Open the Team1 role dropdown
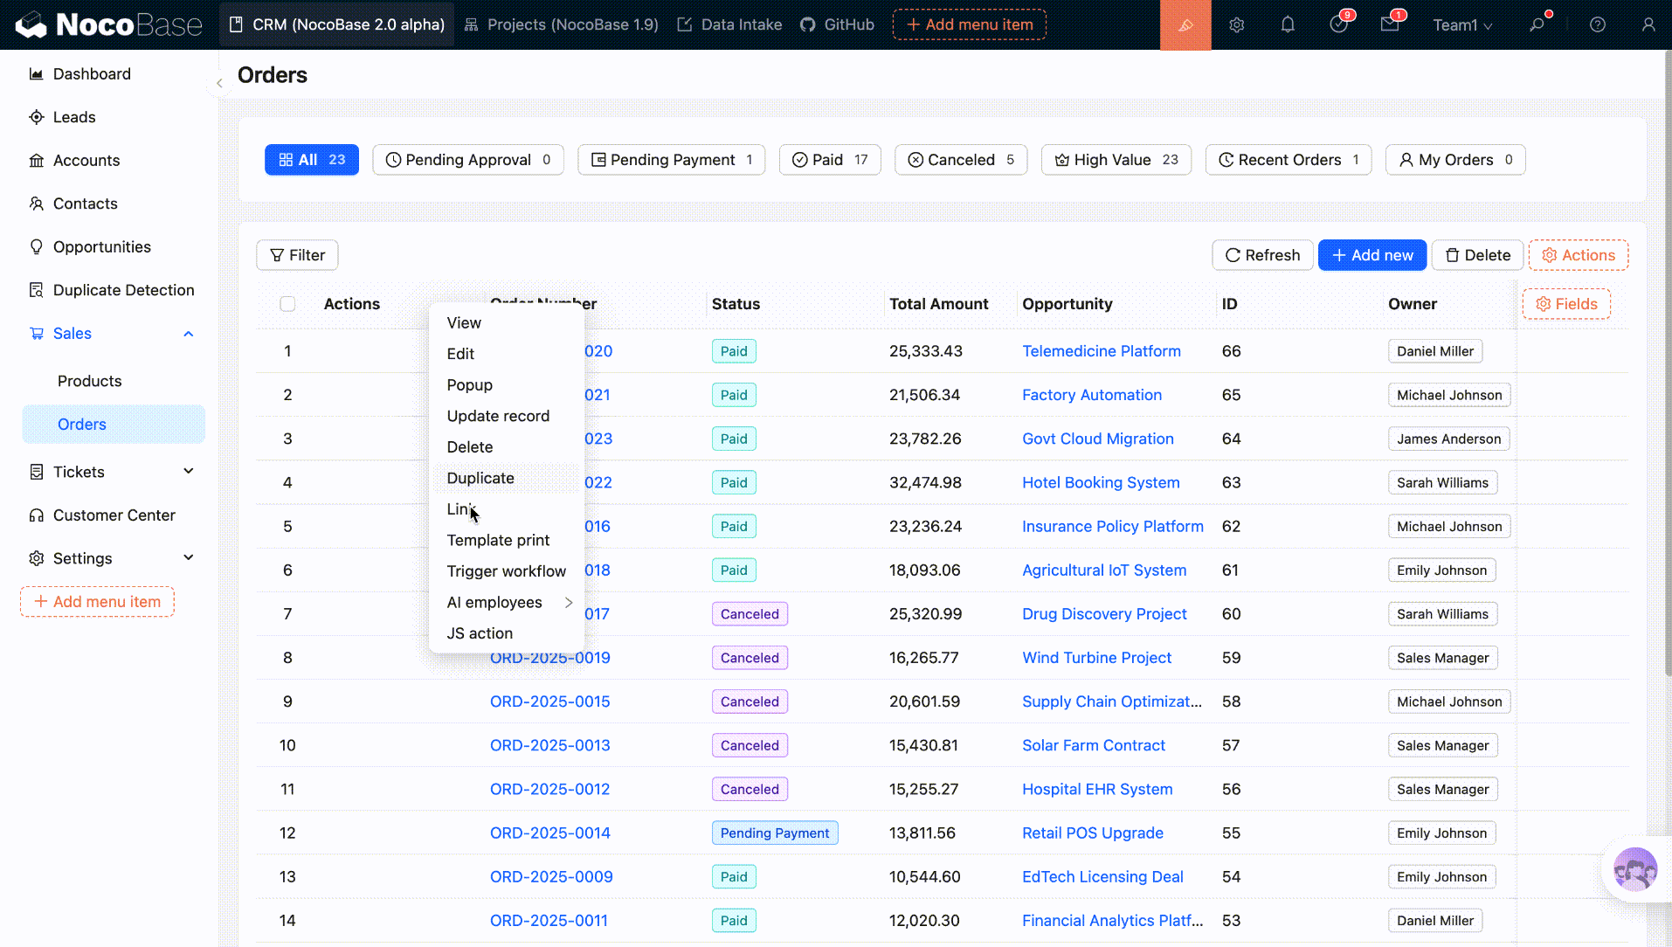This screenshot has height=947, width=1672. pyautogui.click(x=1461, y=25)
